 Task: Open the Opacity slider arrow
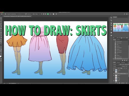coord(128,66)
